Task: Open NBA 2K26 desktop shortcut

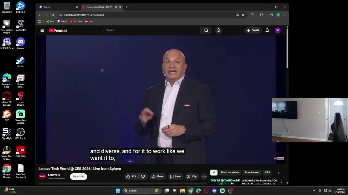Action: point(20,152)
